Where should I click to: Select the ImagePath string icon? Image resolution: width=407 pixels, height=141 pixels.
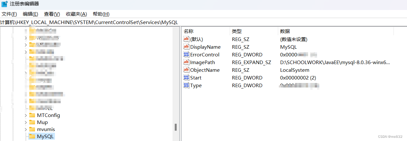point(186,62)
